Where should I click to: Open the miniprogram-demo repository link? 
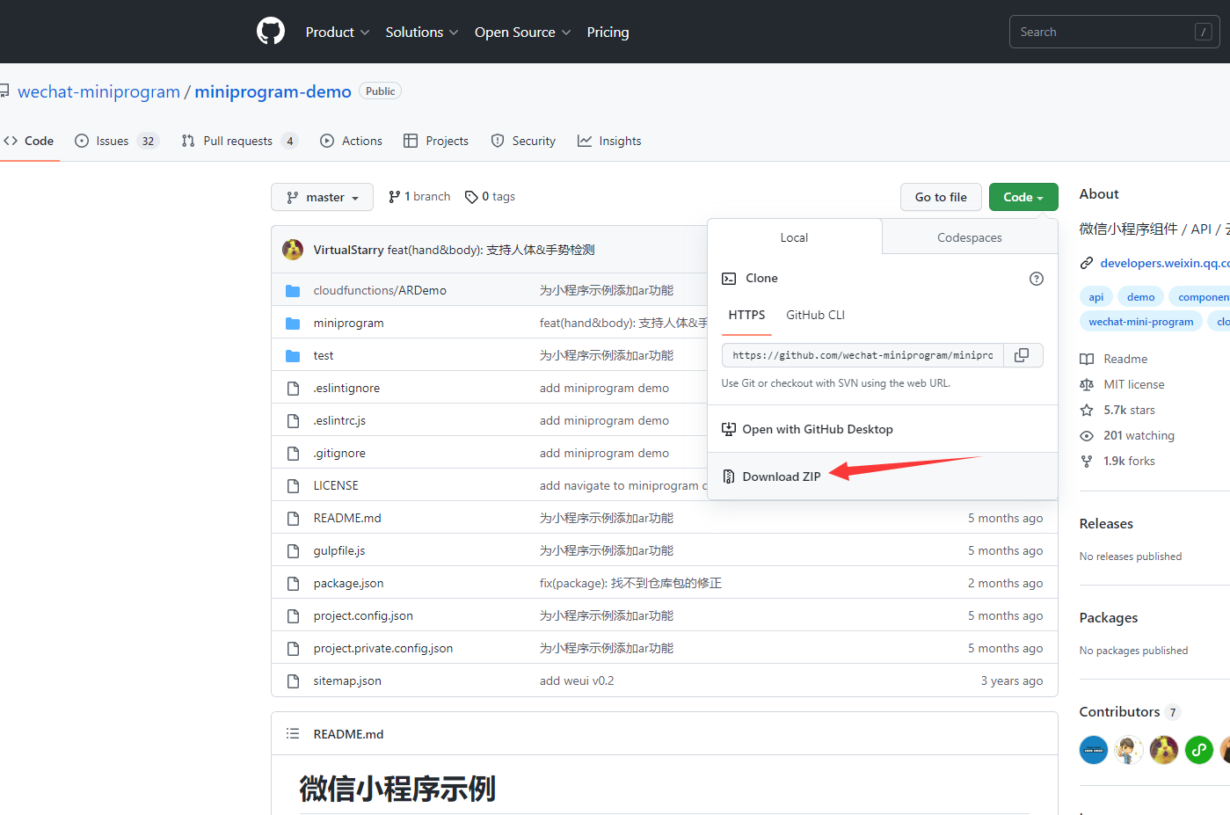(x=273, y=91)
